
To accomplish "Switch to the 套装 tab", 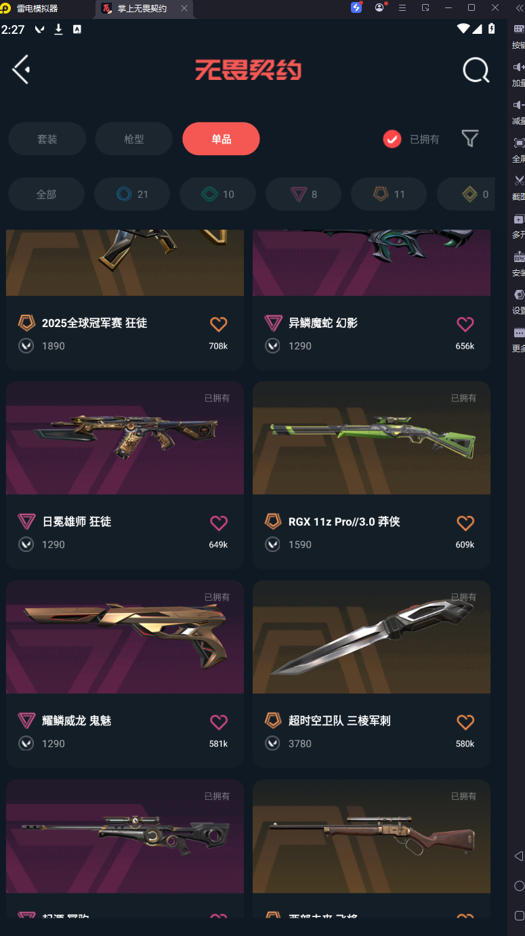I will pyautogui.click(x=47, y=139).
